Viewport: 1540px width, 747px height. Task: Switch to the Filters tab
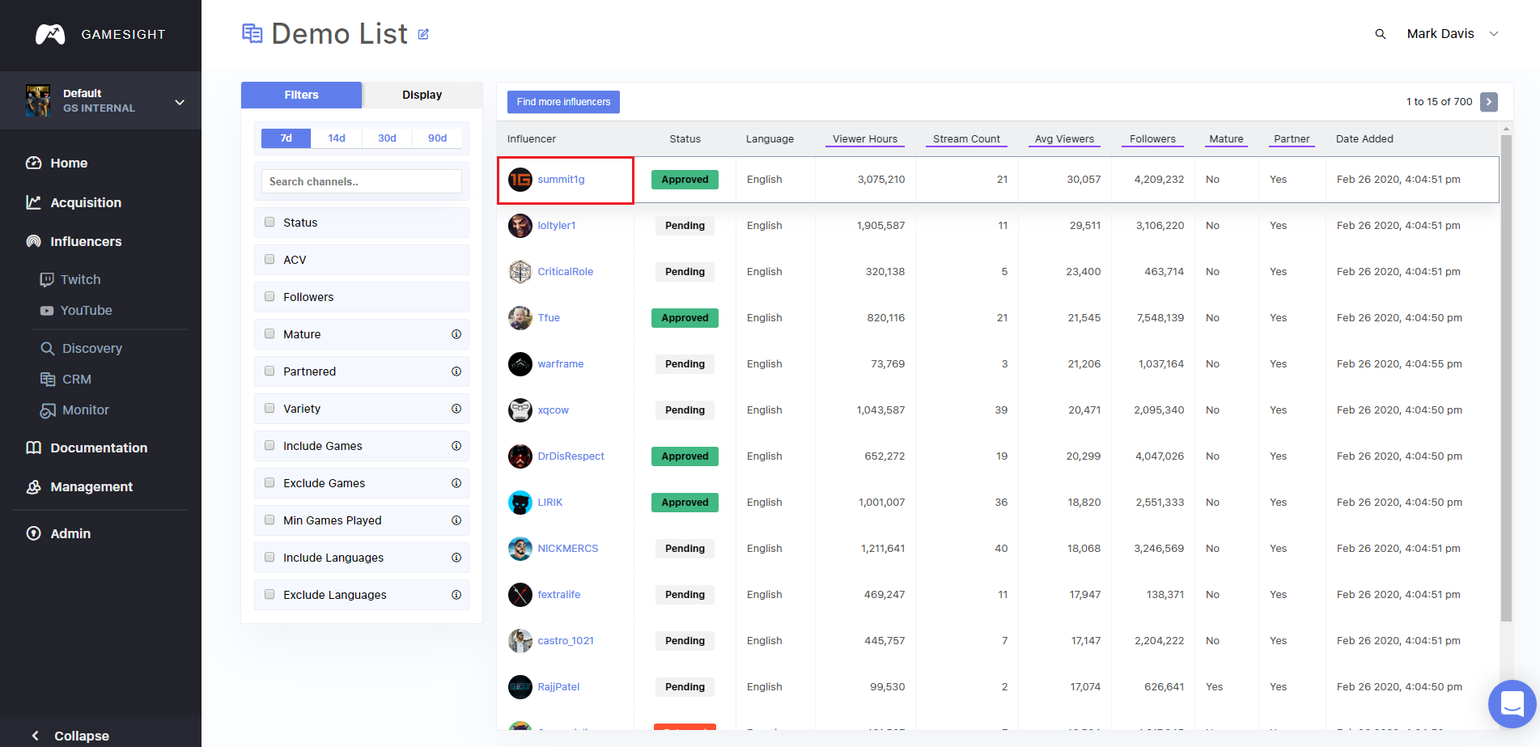(301, 95)
